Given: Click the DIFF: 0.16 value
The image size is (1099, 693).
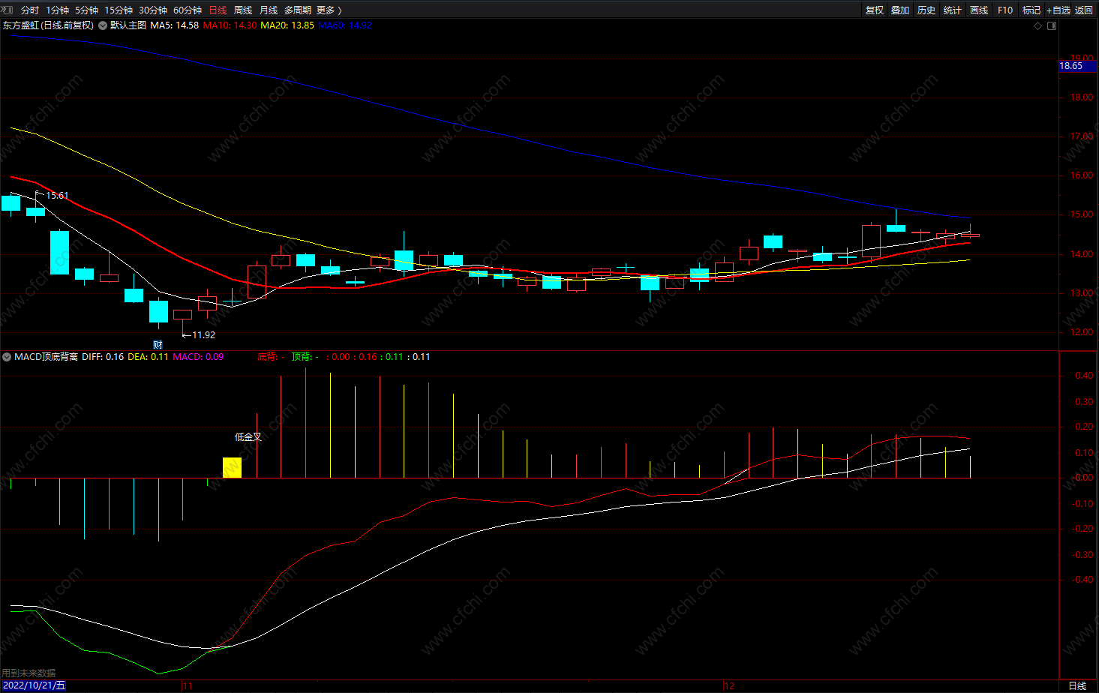Looking at the screenshot, I should [x=103, y=357].
